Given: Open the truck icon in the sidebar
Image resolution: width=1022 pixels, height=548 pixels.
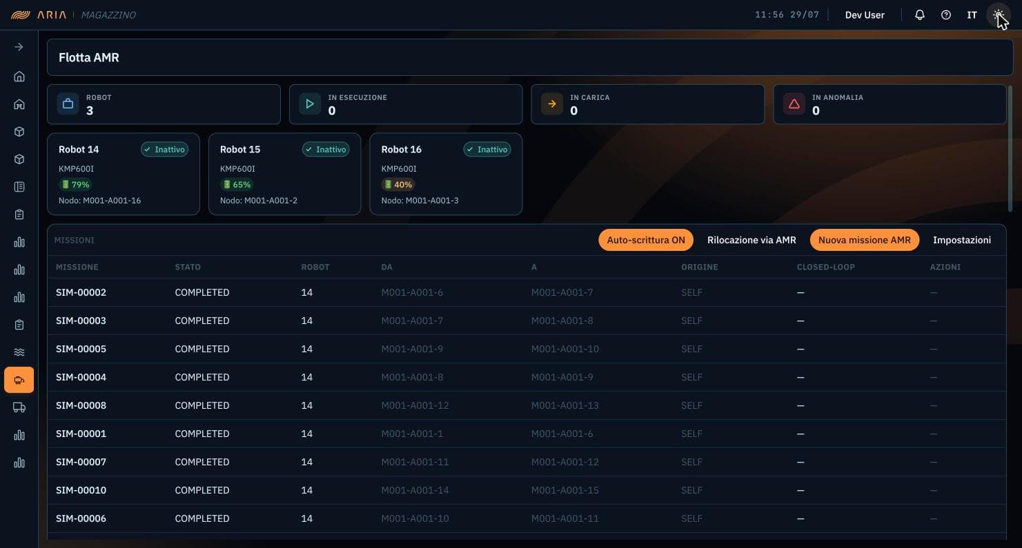Looking at the screenshot, I should pos(19,407).
